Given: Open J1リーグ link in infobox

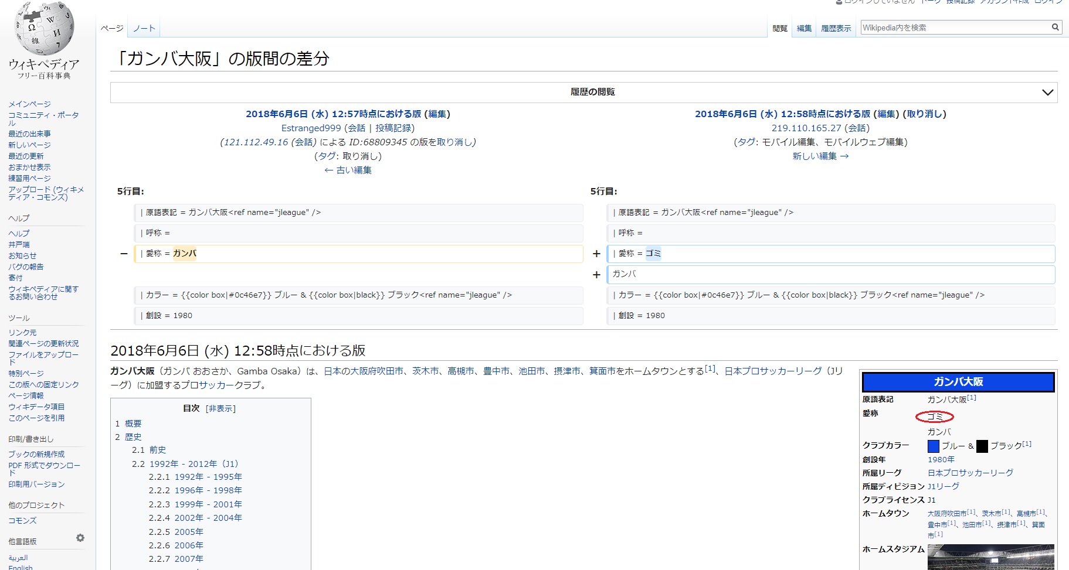Looking at the screenshot, I should coord(944,486).
